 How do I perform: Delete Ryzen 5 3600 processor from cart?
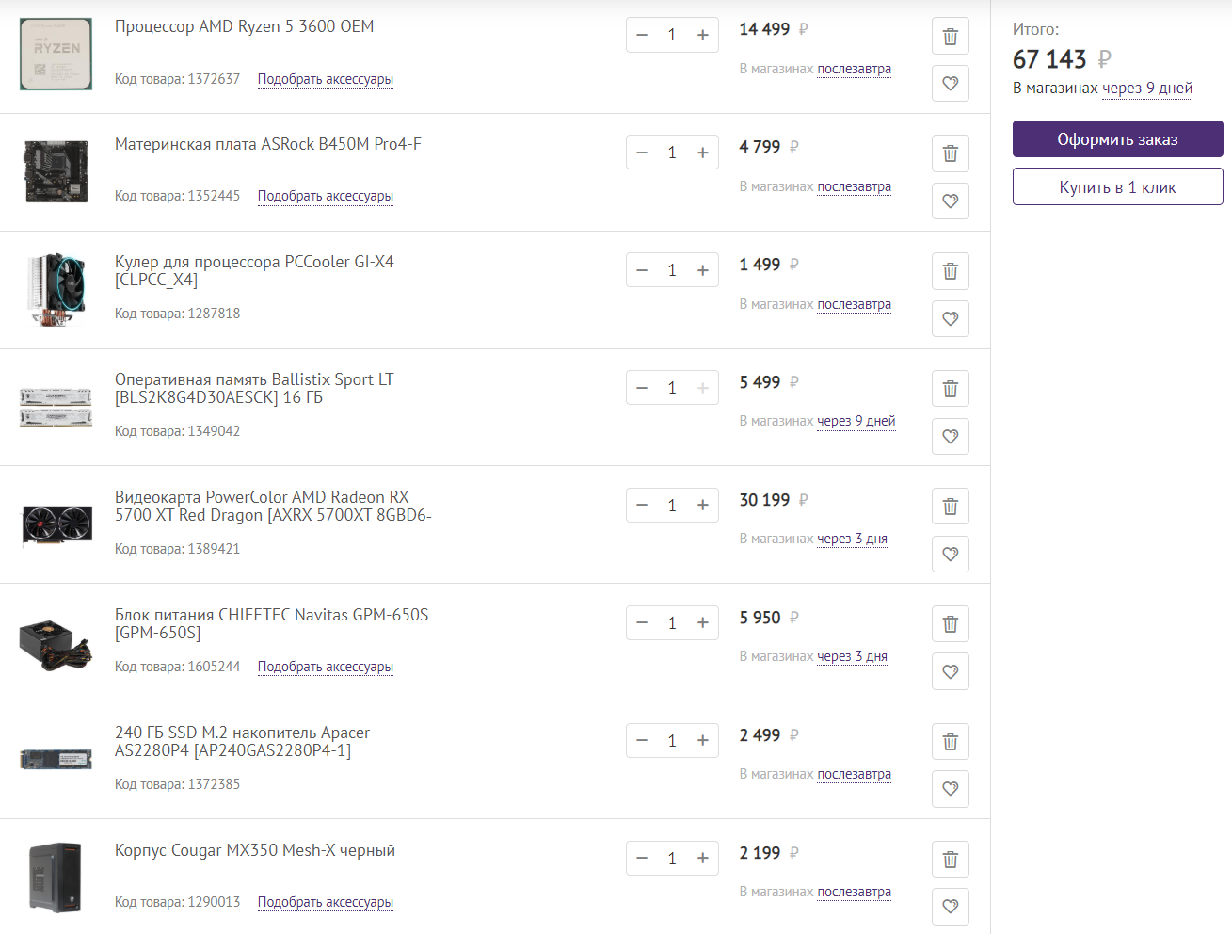pos(951,37)
